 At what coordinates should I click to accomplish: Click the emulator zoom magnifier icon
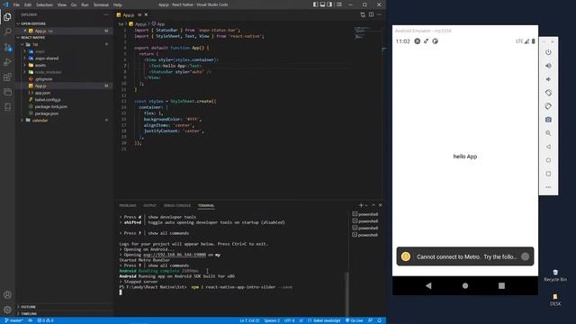pos(548,133)
